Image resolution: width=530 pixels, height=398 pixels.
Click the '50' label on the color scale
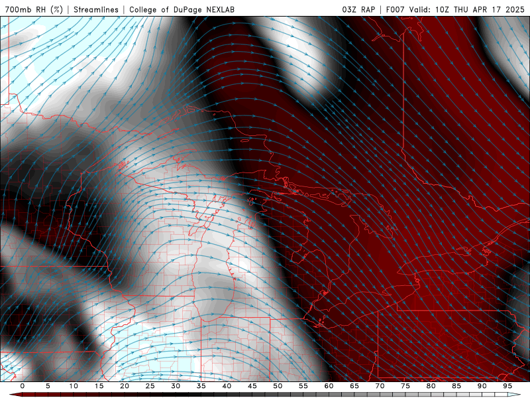[x=278, y=386]
